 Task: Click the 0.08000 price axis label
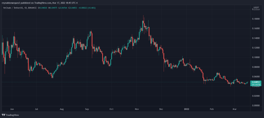[256, 67]
